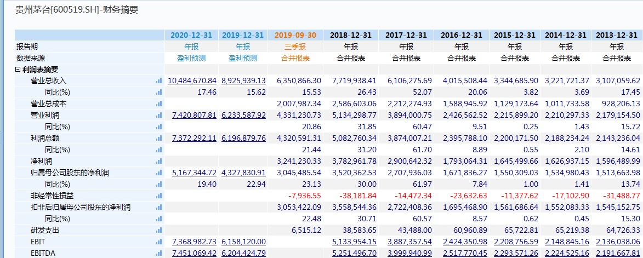Screen dimensions: 643x258
Task: Select the 2020-12-31 column header
Action: pyautogui.click(x=191, y=35)
